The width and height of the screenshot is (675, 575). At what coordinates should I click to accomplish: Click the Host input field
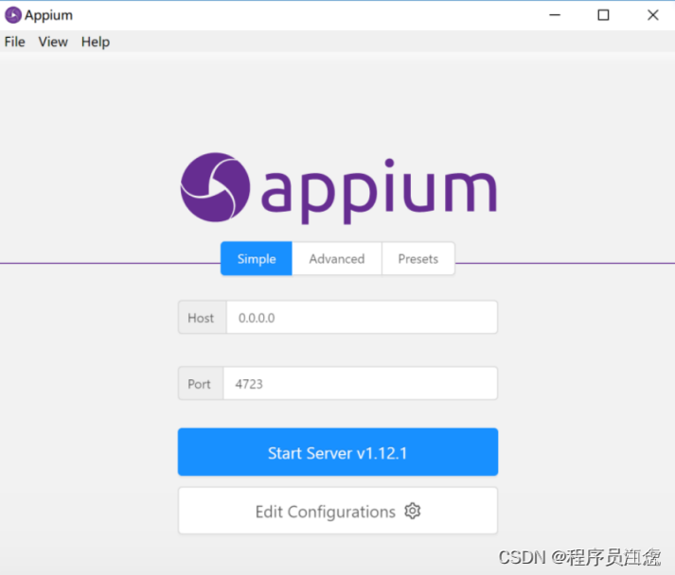coord(362,318)
